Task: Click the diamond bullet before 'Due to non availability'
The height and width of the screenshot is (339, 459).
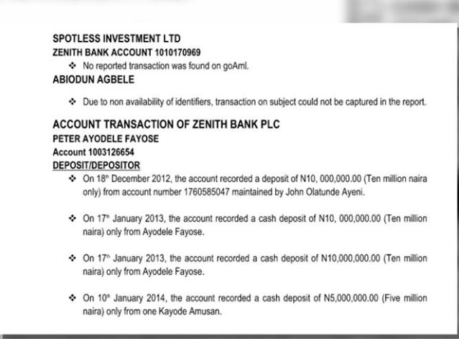Action: (x=71, y=102)
